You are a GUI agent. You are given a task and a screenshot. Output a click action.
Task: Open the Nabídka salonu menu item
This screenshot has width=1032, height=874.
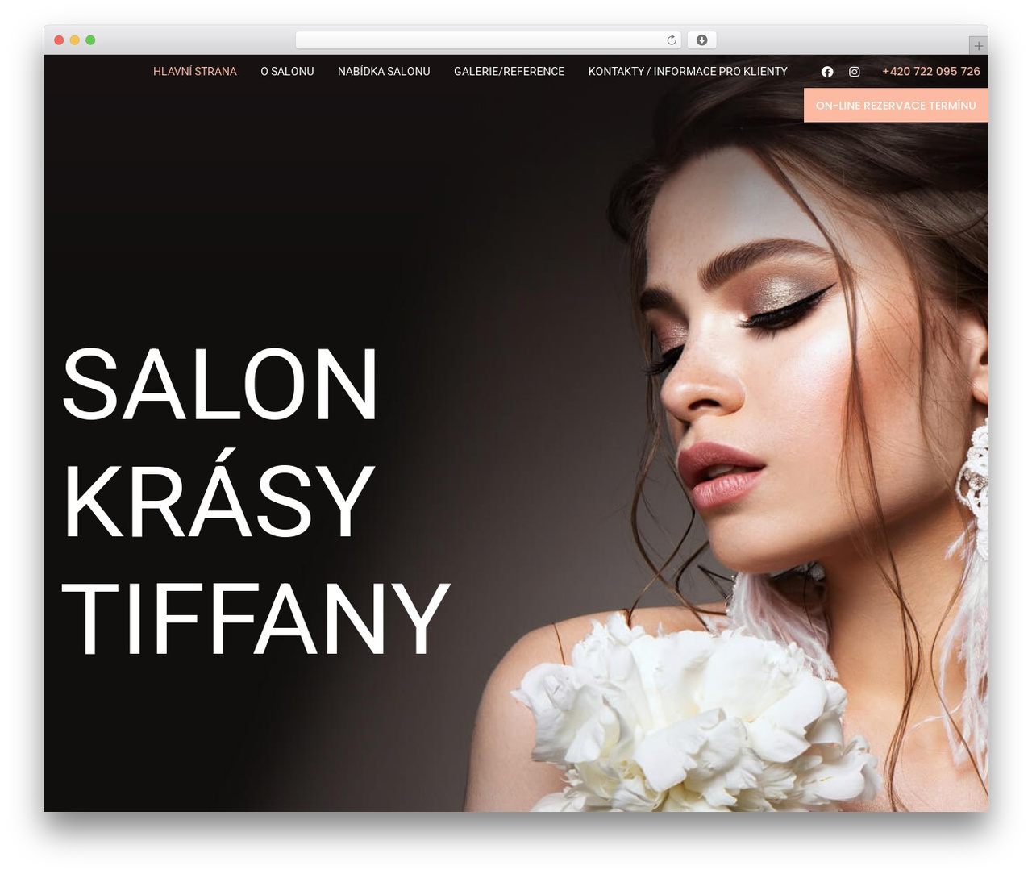coord(384,72)
